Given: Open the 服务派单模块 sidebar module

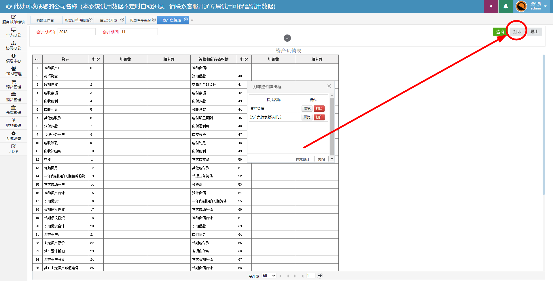Looking at the screenshot, I should 14,20.
